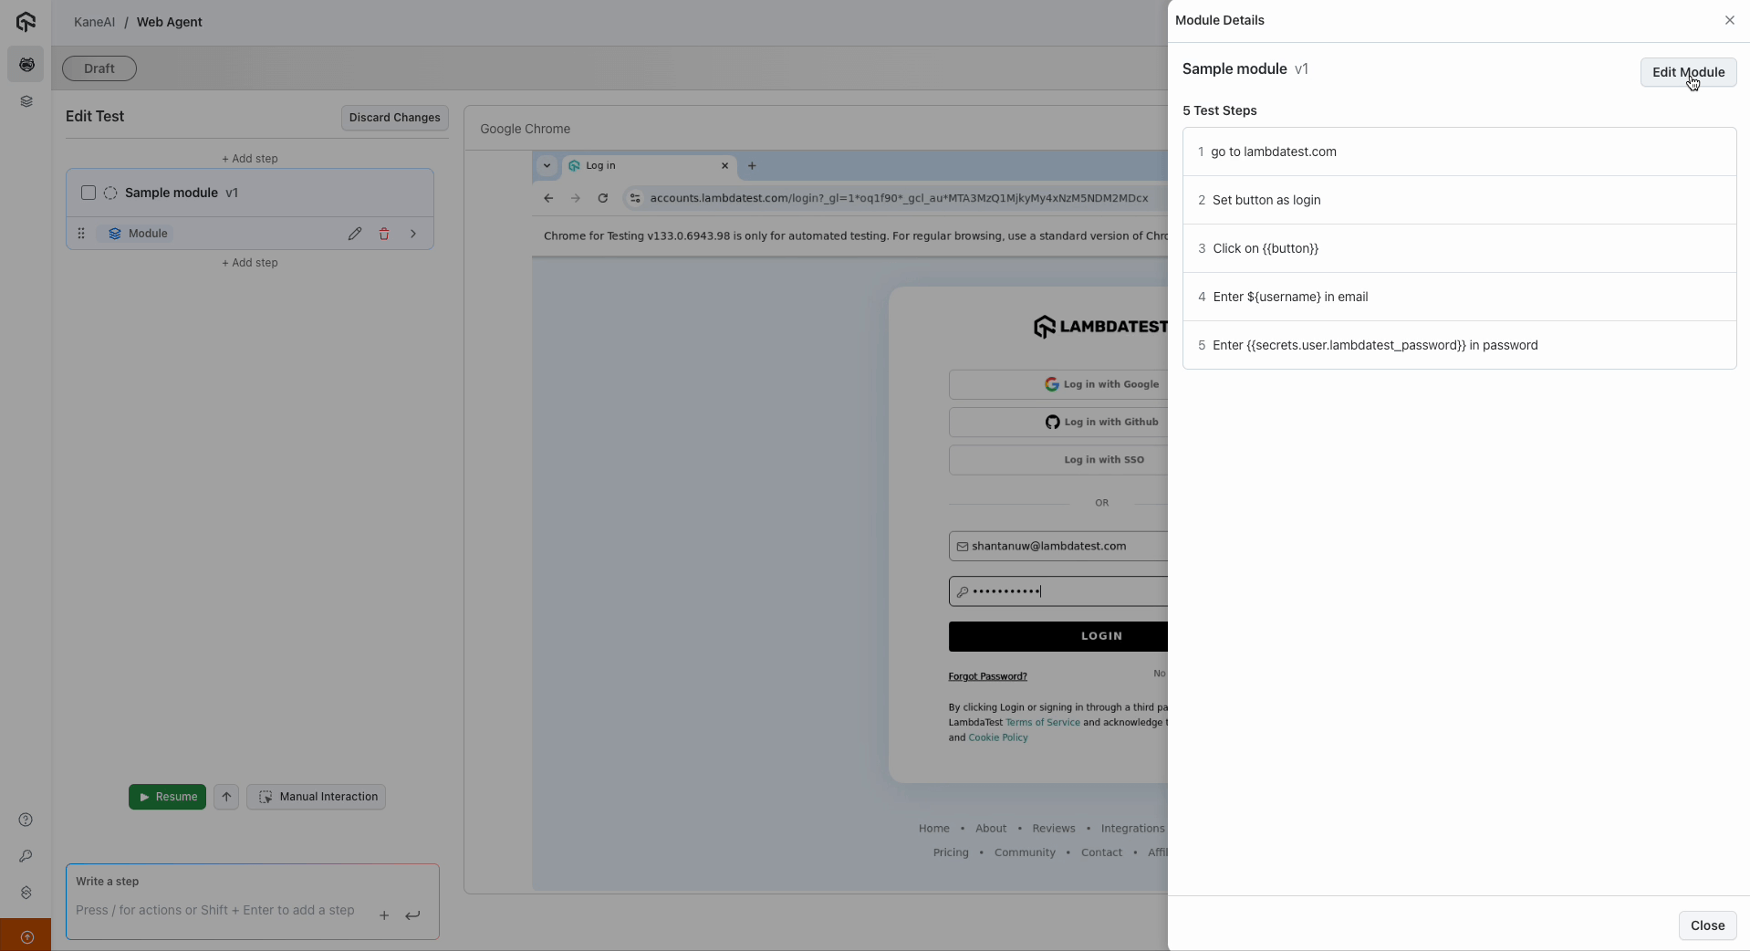The image size is (1750, 951).
Task: Open the key icon in left sidebar
Action: 26,856
